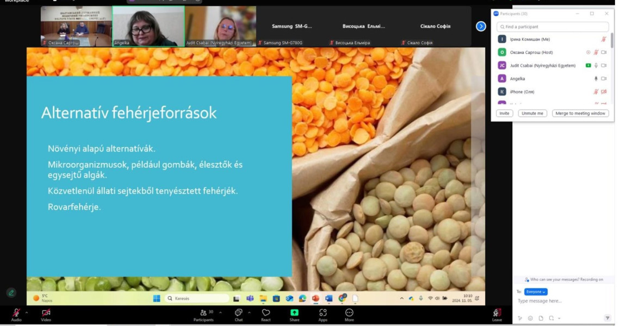Viewport: 620px width, 326px height.
Task: Start camera using the Video button
Action: [x=46, y=315]
